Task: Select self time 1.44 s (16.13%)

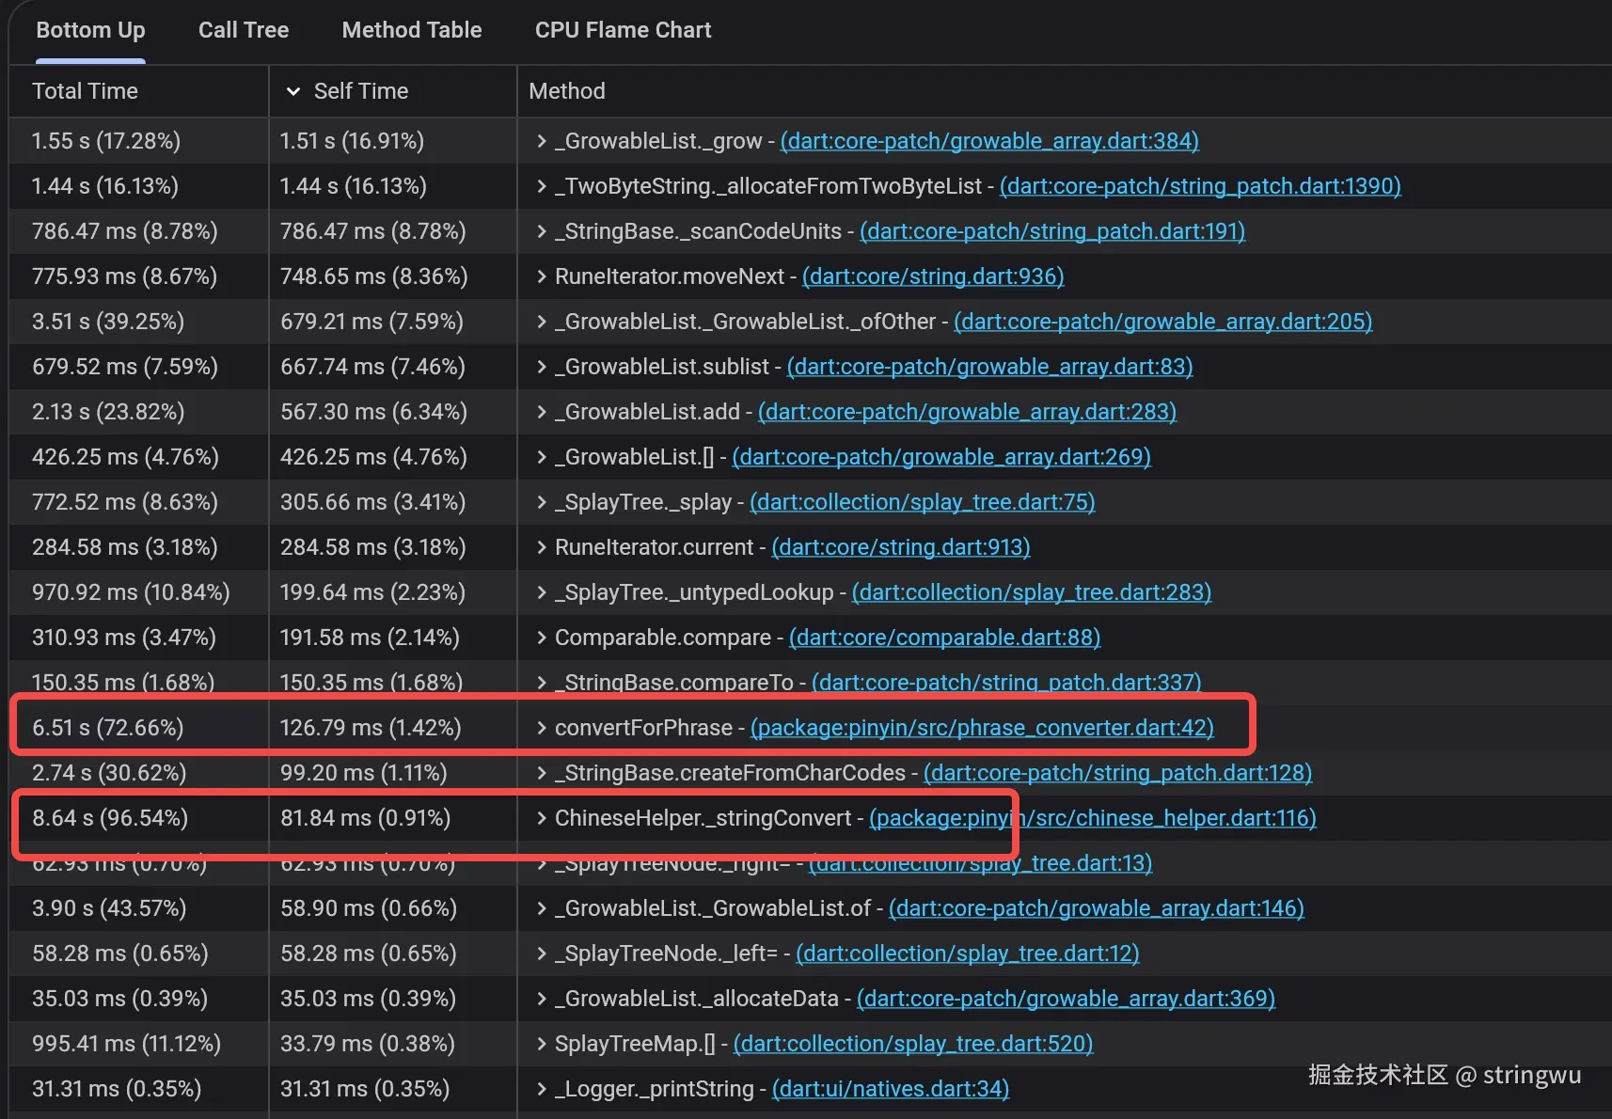Action: click(x=354, y=186)
